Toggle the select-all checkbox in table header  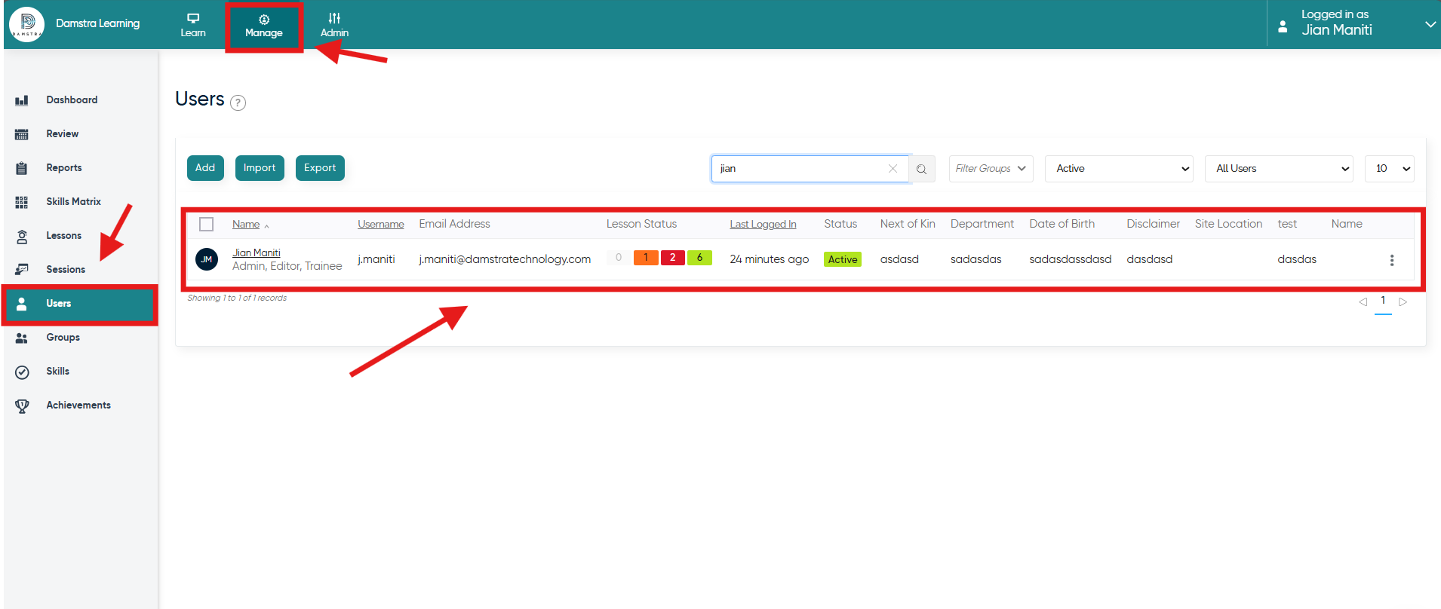tap(207, 224)
